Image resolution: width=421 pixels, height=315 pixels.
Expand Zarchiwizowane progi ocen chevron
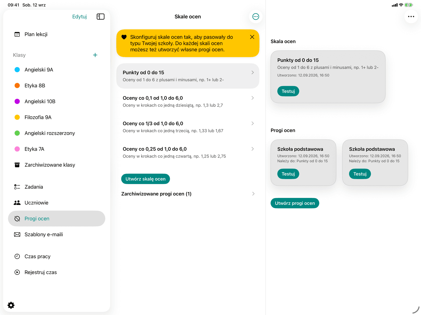[x=253, y=194]
